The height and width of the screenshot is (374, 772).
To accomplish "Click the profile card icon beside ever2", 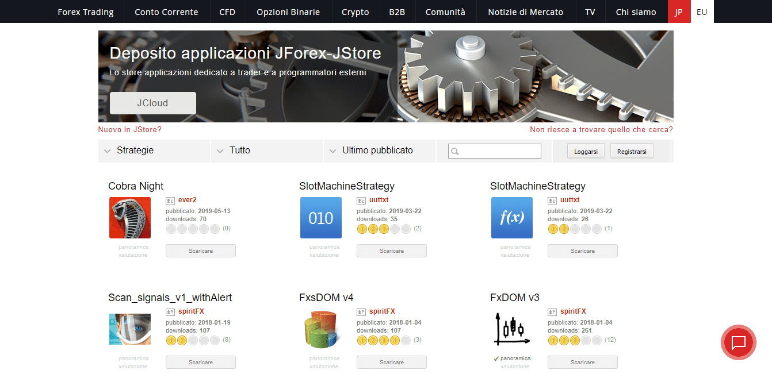I will (x=170, y=201).
